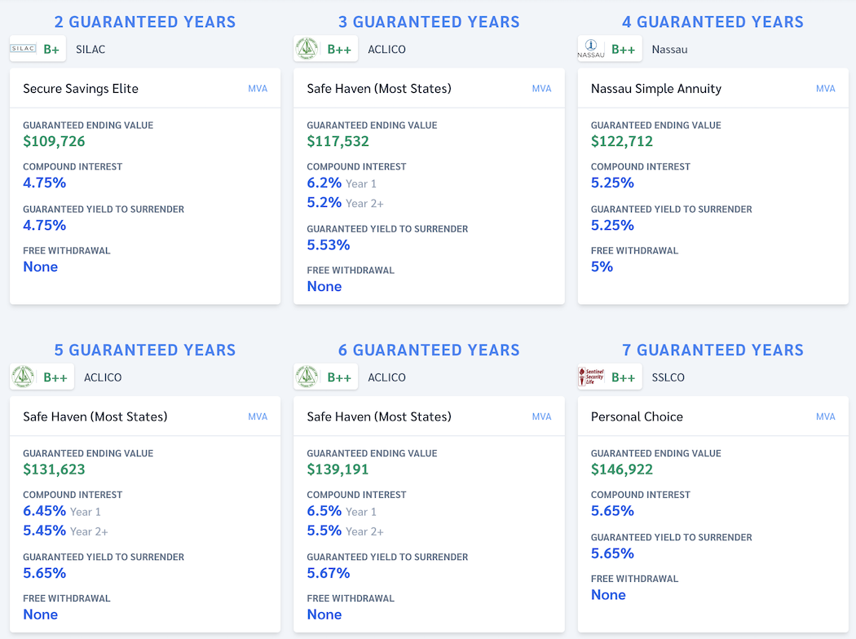Click ACLICO logo under 6 Guaranteed Years
This screenshot has height=639, width=856.
(x=307, y=377)
